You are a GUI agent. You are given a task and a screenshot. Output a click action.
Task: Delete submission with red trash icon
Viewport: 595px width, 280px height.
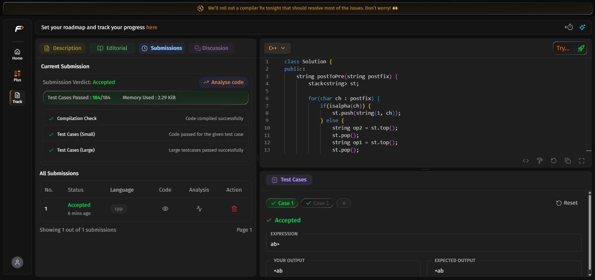(x=234, y=209)
